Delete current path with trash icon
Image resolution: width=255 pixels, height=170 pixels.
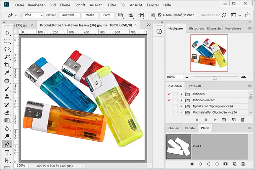pos(243,164)
